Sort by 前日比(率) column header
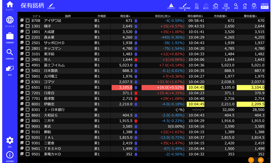This screenshot has width=273, height=163. tap(163, 16)
